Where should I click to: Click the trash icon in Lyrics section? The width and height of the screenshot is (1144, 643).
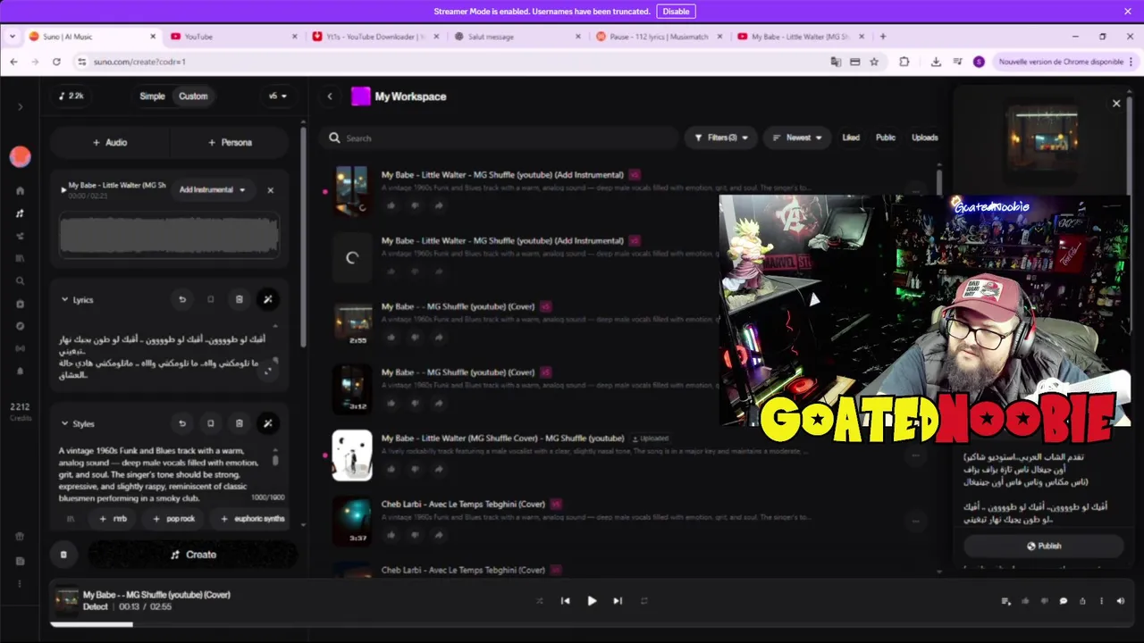pyautogui.click(x=239, y=300)
